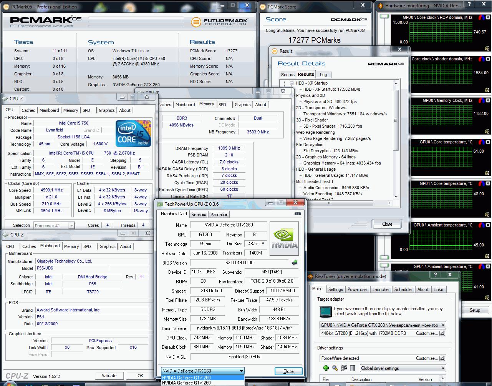
Task: Click the monitor icon under Target adapter
Action: (326, 311)
